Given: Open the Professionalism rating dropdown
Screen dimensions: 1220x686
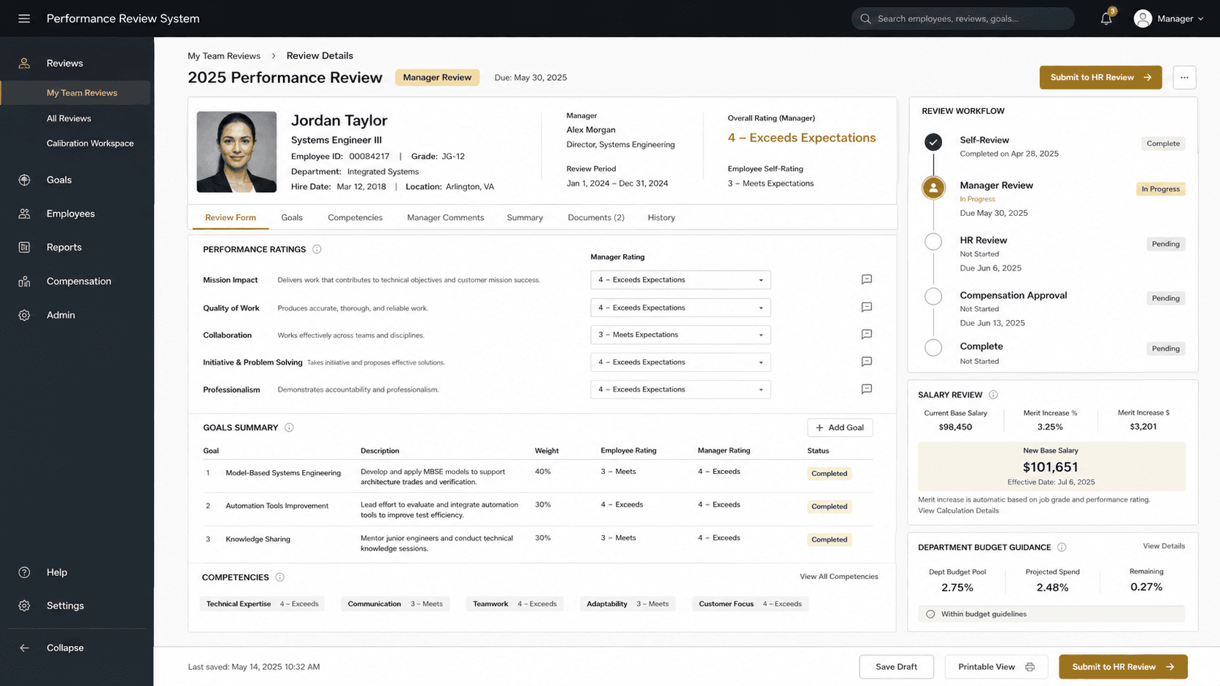Looking at the screenshot, I should point(680,389).
